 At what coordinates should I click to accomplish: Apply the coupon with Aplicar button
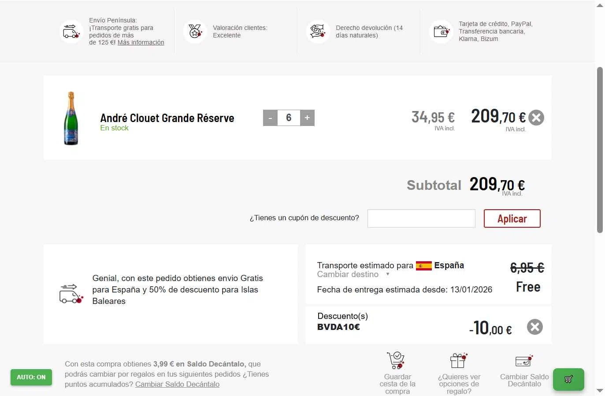(x=512, y=218)
